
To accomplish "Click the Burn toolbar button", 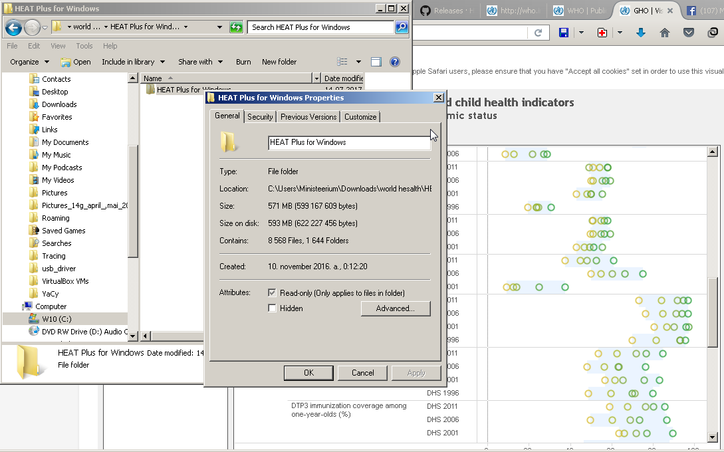I will 243,62.
